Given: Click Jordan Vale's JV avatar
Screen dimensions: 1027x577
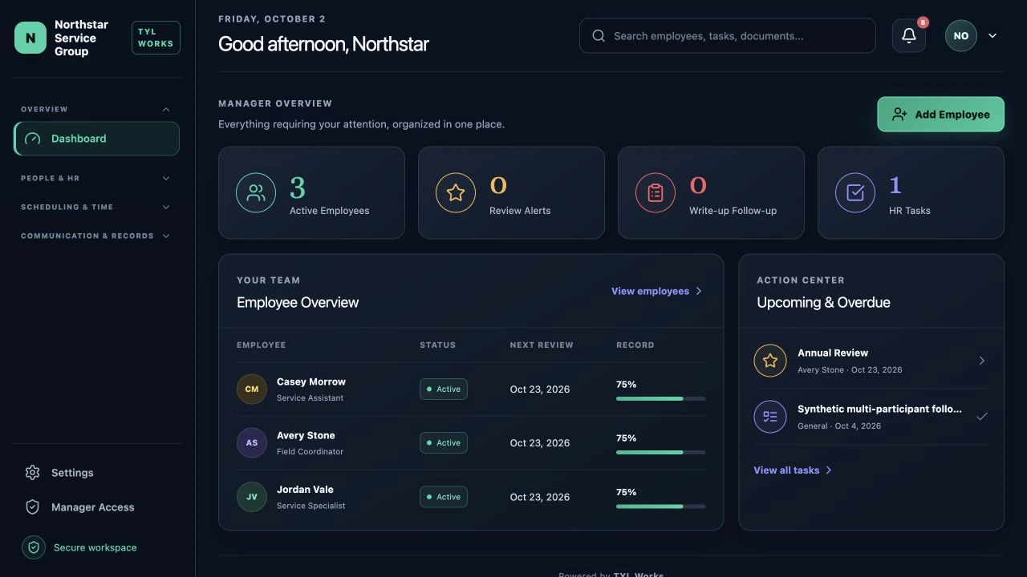Looking at the screenshot, I should (252, 497).
